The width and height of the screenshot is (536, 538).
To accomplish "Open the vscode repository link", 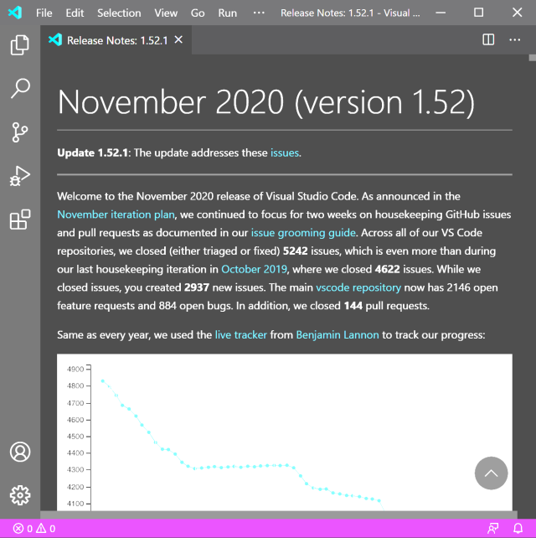I will [358, 287].
